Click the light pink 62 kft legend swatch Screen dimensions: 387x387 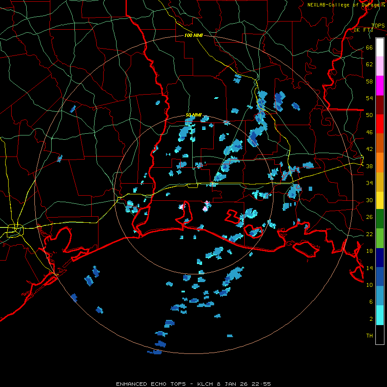(380, 66)
